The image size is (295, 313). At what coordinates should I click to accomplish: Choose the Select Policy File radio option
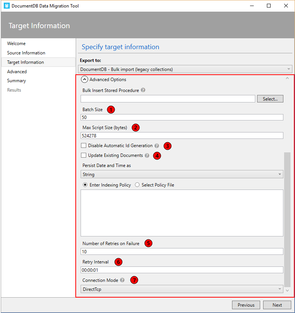pos(137,185)
